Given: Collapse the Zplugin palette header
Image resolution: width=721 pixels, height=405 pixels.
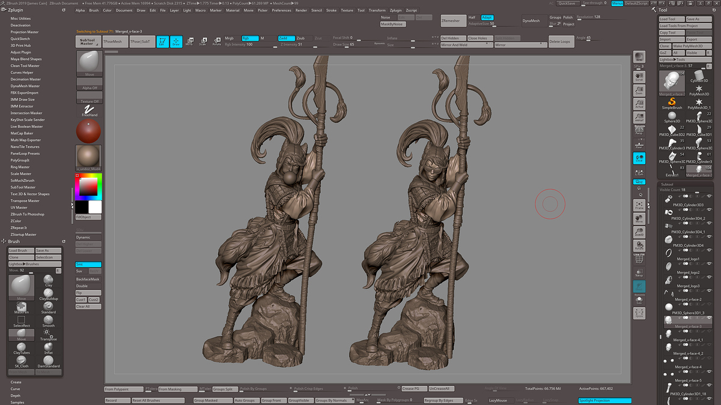Looking at the screenshot, I should pyautogui.click(x=16, y=10).
